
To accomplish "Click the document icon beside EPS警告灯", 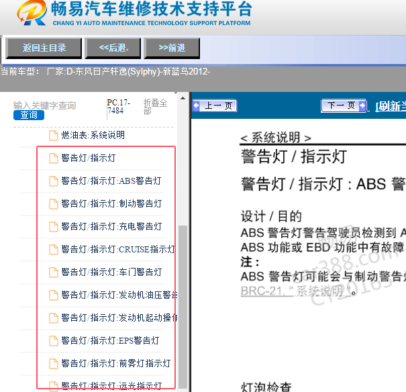I will 53,340.
